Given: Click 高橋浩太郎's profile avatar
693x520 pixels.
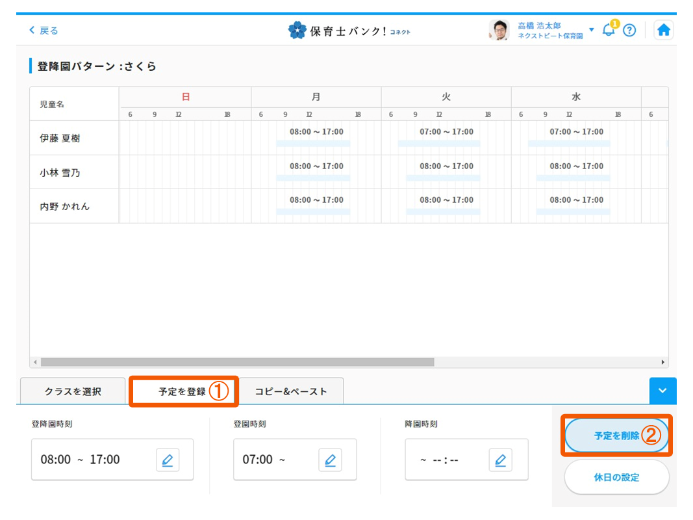Looking at the screenshot, I should (498, 29).
